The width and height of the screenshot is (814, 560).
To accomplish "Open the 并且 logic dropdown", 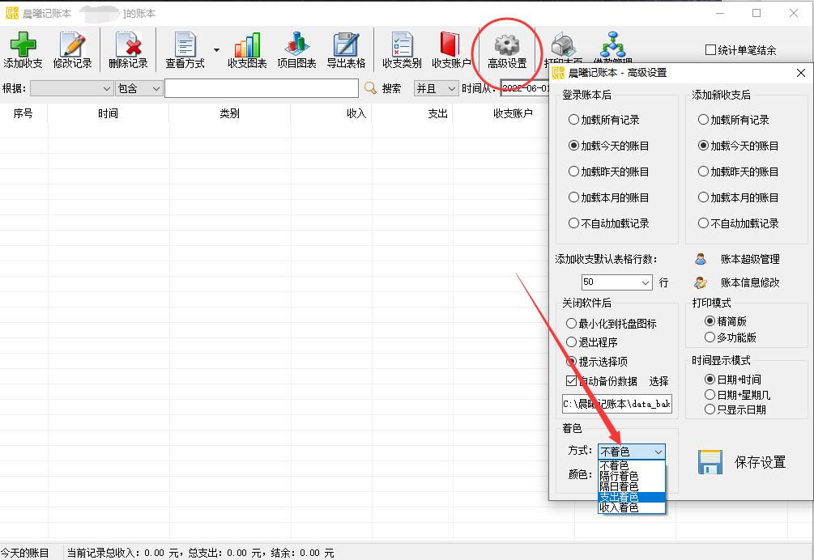I will [452, 89].
